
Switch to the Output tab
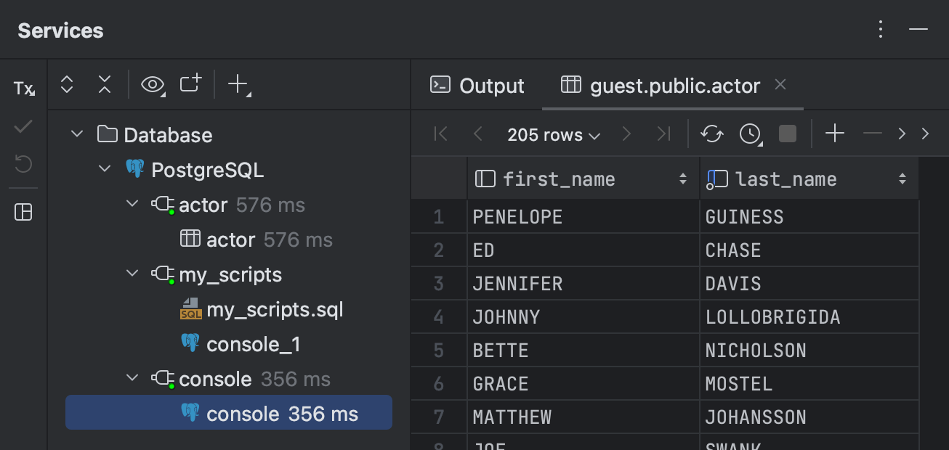click(477, 85)
